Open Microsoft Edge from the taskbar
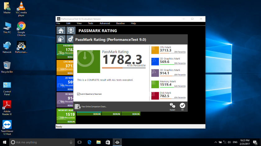The image size is (261, 146). point(89,142)
